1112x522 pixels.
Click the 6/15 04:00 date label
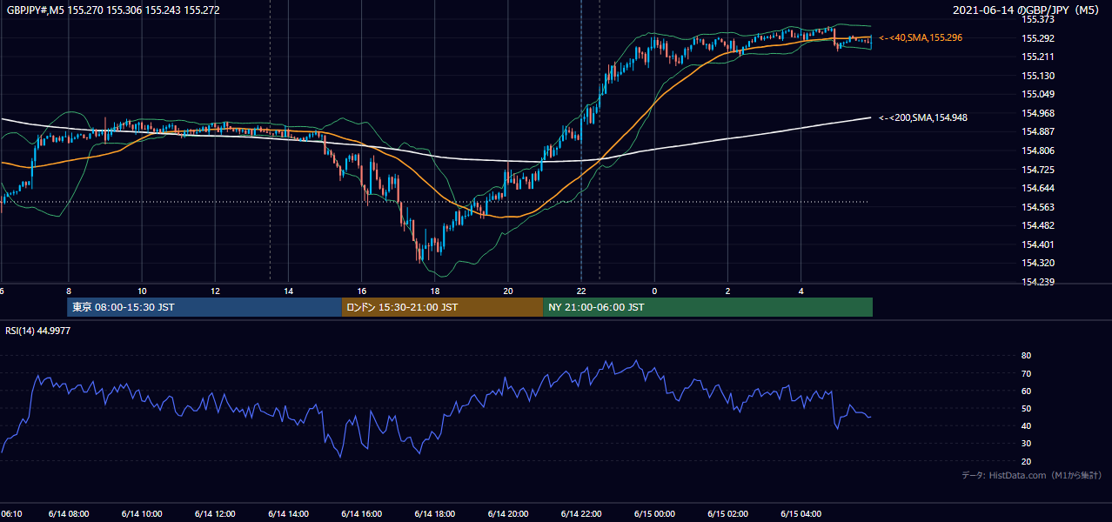[x=801, y=513]
